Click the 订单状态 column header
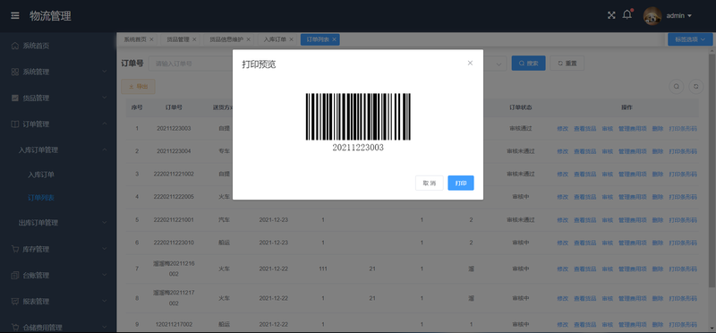716x333 pixels. [x=521, y=107]
